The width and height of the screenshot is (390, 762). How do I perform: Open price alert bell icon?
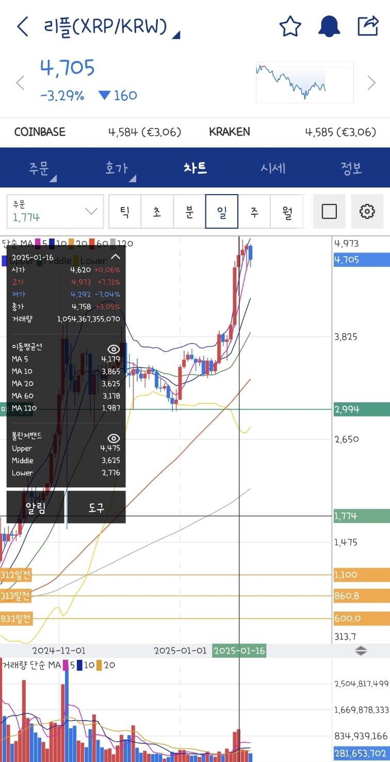pyautogui.click(x=329, y=26)
